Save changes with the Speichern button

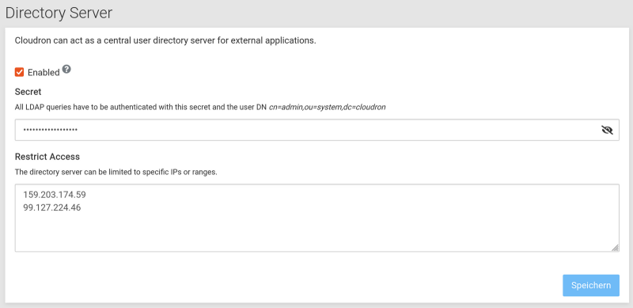591,285
